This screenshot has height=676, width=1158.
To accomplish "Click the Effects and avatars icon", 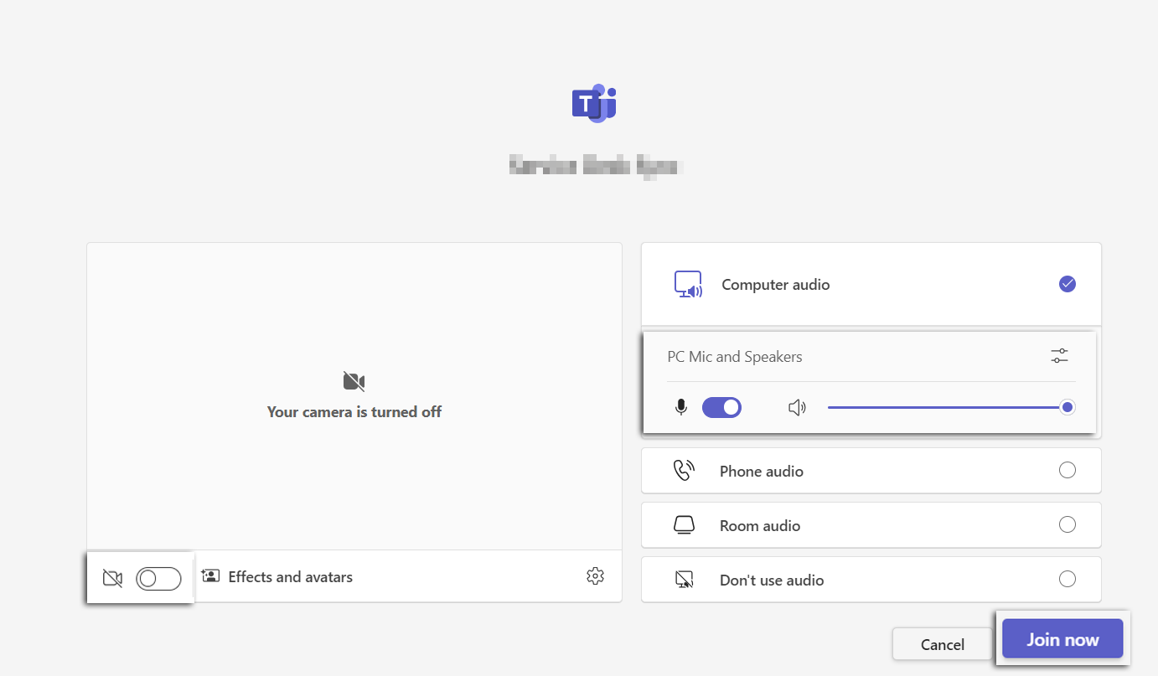I will point(210,576).
